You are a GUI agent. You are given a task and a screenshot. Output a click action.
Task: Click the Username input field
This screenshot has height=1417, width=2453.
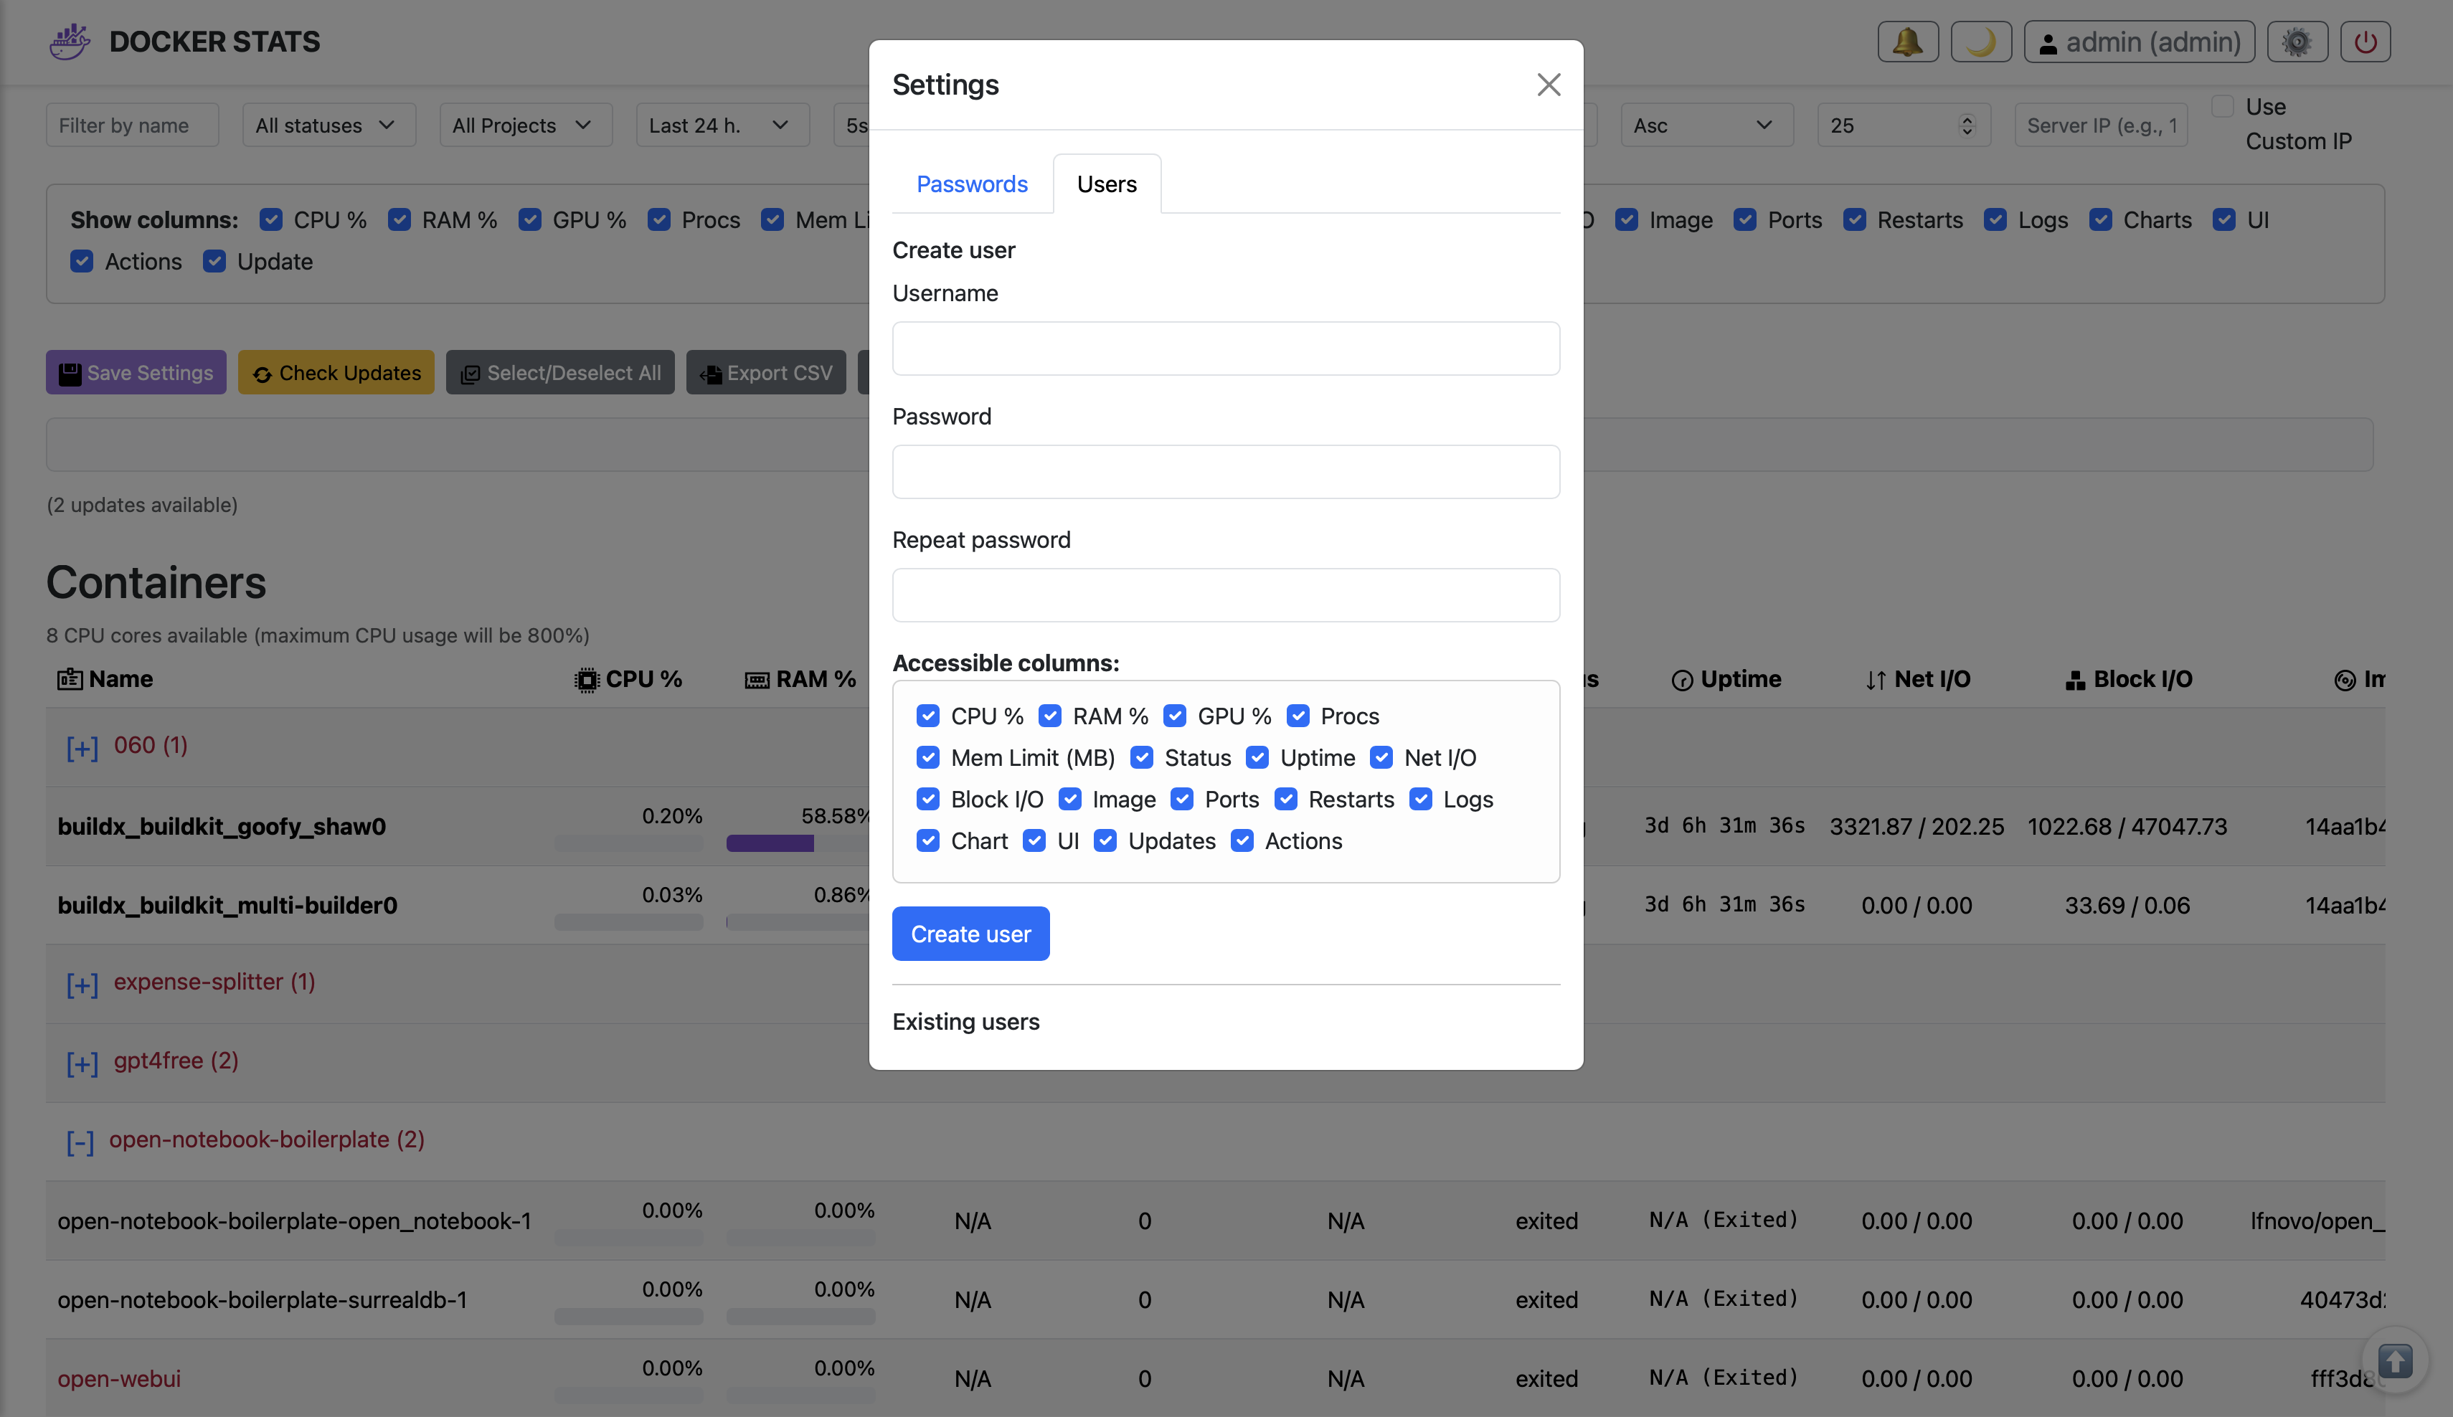1224,349
